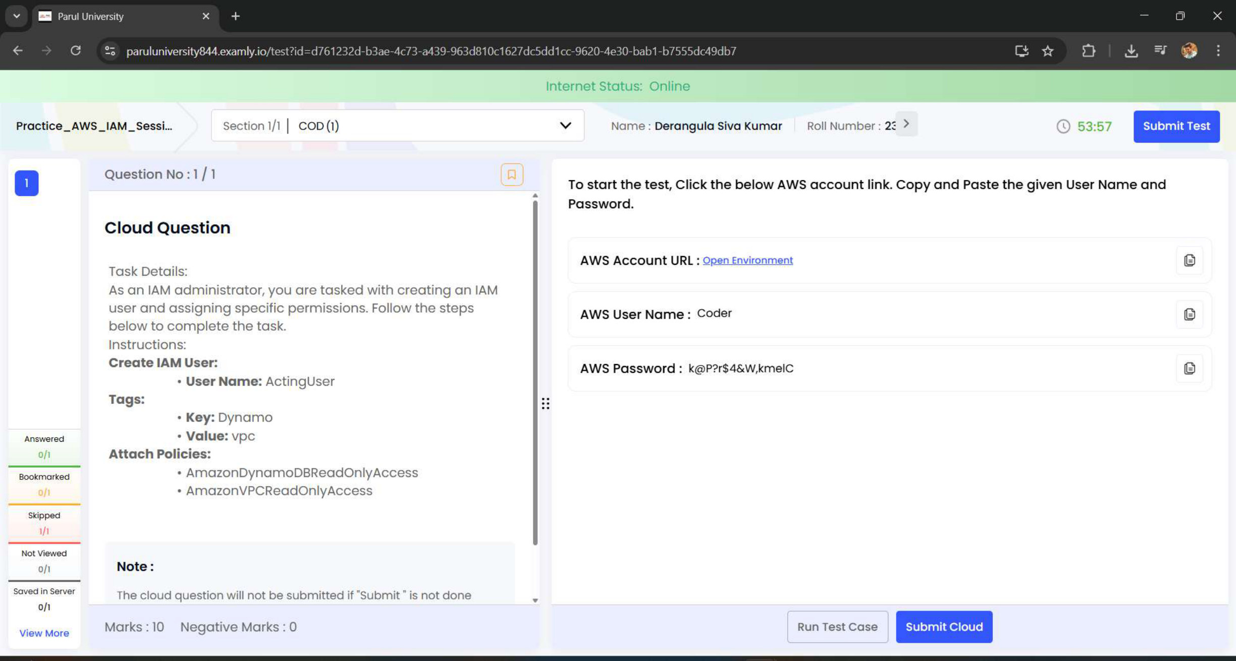Click the password k@P?r$4&W,kmelC text
The width and height of the screenshot is (1236, 661).
[x=741, y=369]
